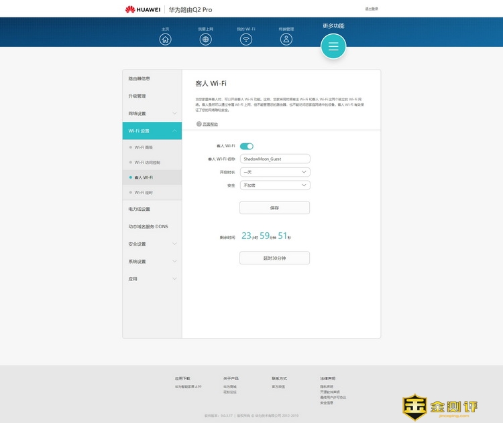The width and height of the screenshot is (503, 423).
Task: Open 终端管理 device management user icon
Action: coord(286,39)
